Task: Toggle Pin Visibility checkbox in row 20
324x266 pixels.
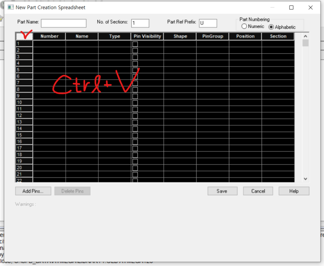Action: (135, 168)
